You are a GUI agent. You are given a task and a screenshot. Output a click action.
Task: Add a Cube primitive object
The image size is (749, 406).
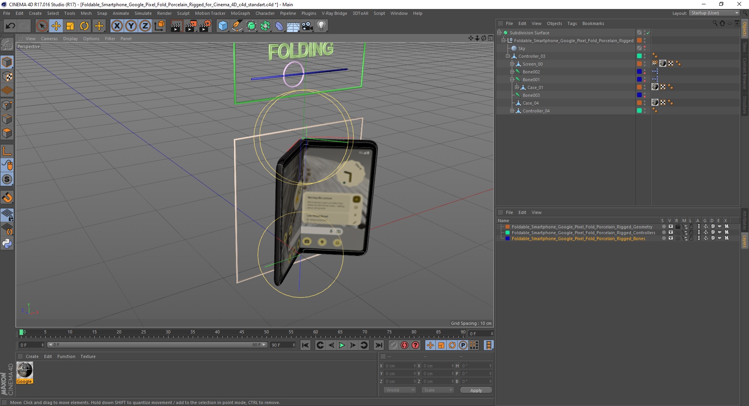(223, 26)
